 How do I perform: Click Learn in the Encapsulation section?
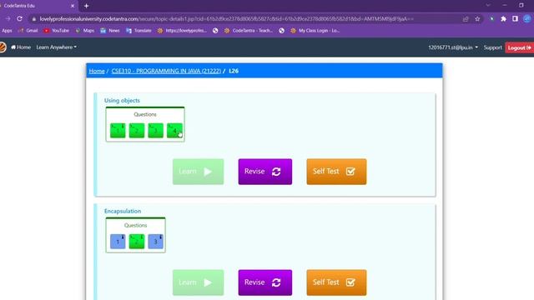point(199,282)
